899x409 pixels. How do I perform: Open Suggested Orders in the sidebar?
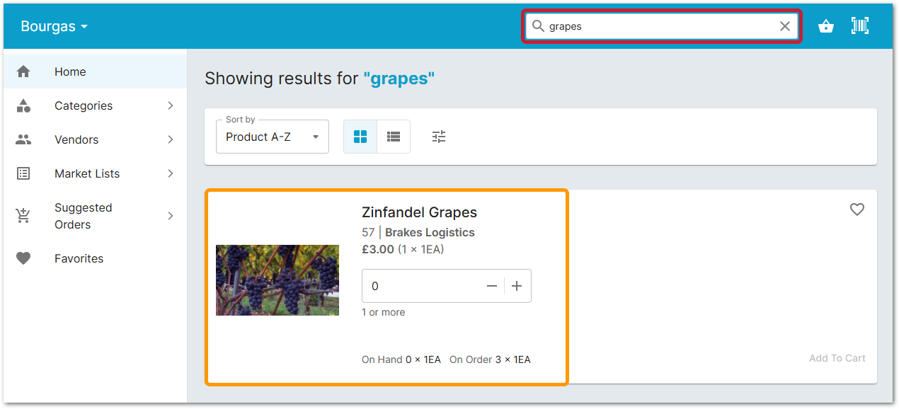[x=83, y=216]
